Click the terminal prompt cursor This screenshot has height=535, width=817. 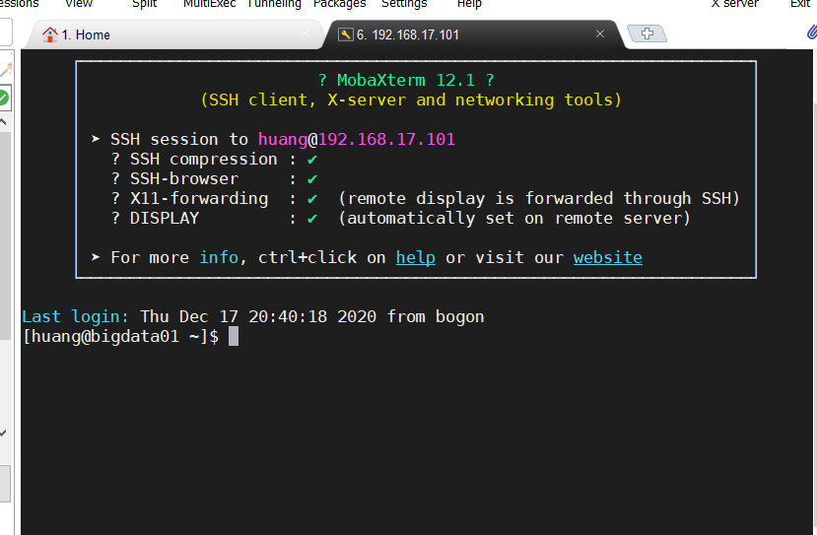[234, 336]
